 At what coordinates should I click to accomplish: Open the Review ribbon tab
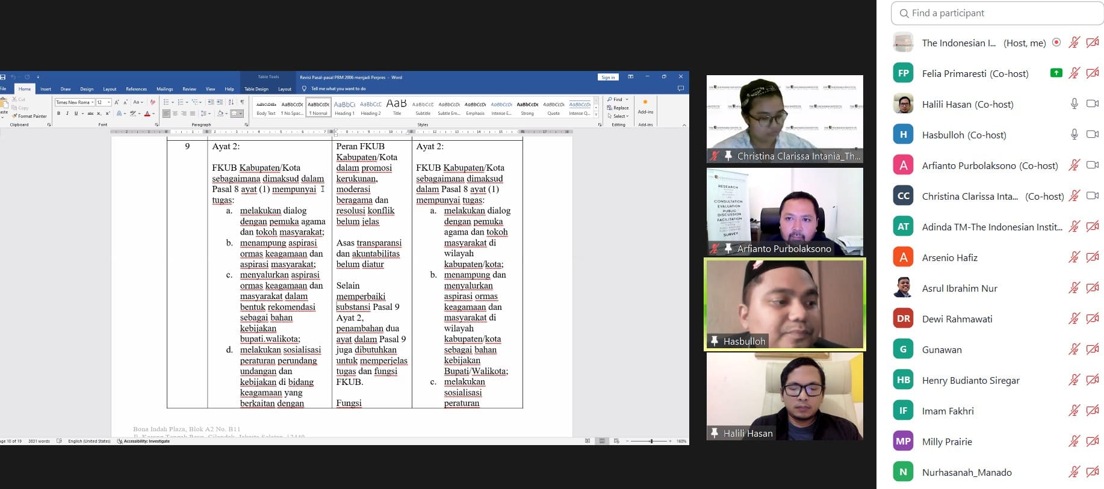point(189,89)
